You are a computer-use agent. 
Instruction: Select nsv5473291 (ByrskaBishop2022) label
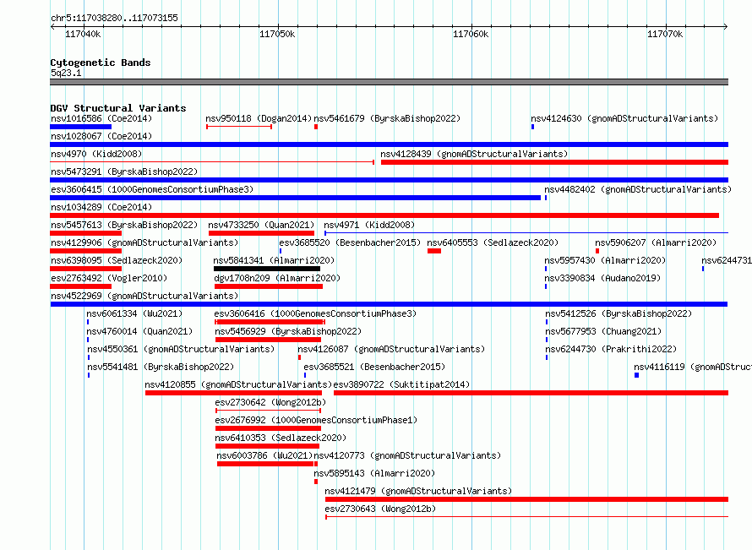click(x=124, y=172)
